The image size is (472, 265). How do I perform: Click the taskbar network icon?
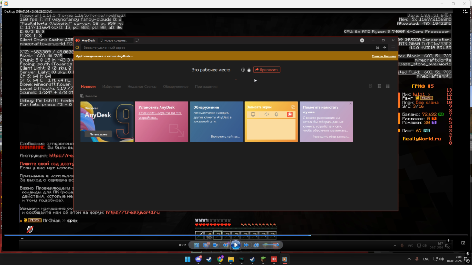point(435,259)
